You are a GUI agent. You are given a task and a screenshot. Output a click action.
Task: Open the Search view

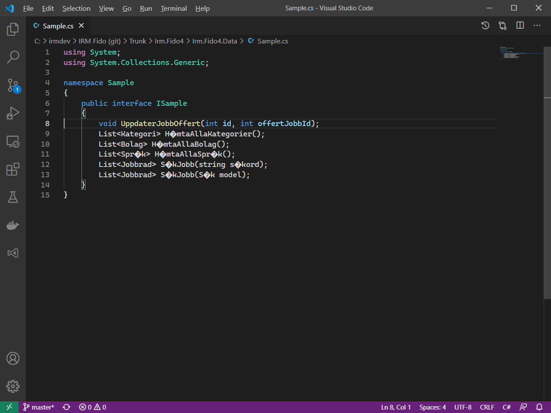(x=12, y=56)
